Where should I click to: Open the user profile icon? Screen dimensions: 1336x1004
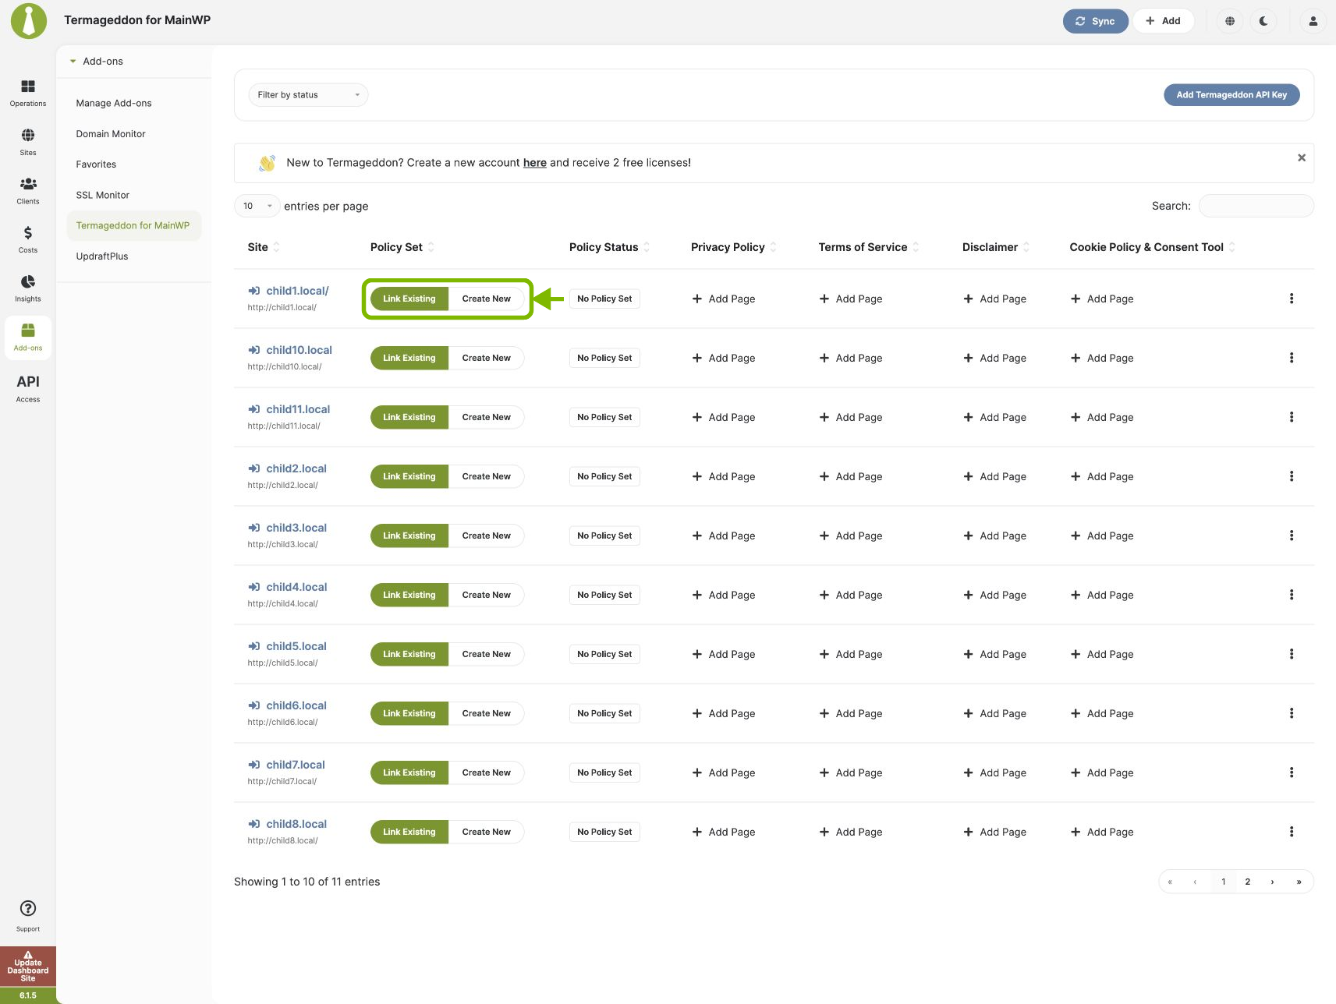[1313, 21]
